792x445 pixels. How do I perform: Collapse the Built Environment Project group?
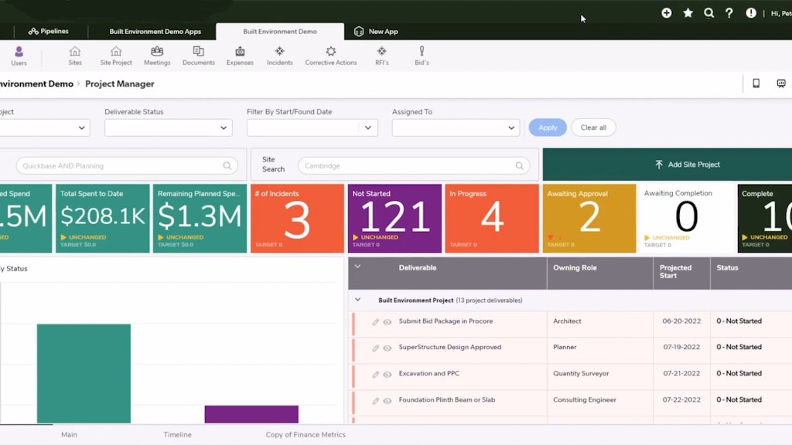(x=357, y=300)
